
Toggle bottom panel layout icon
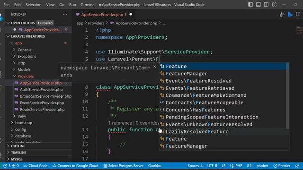pyautogui.click(x=258, y=4)
